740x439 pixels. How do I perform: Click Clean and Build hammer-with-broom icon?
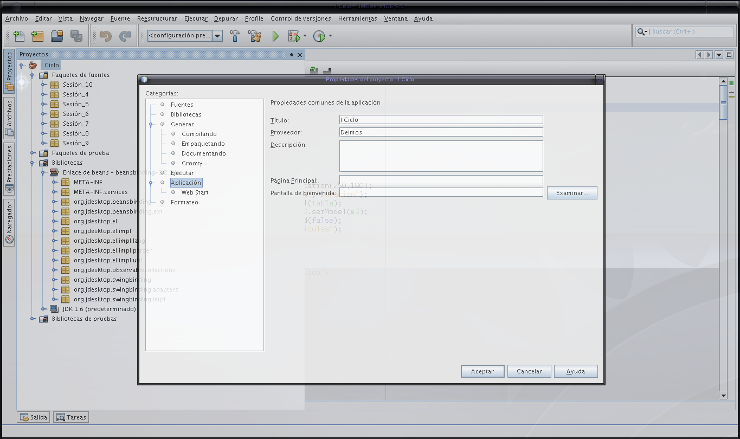click(x=255, y=36)
